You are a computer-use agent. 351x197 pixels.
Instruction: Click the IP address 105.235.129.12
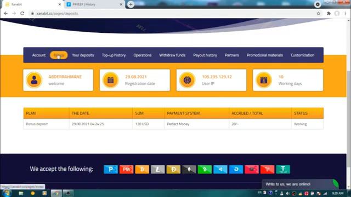point(217,77)
